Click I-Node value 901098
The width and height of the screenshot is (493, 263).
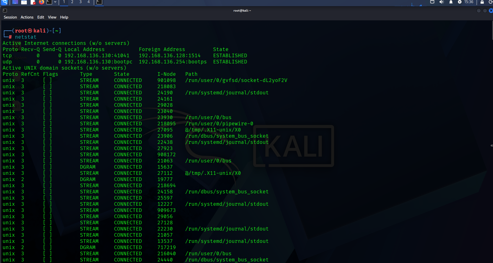167,80
